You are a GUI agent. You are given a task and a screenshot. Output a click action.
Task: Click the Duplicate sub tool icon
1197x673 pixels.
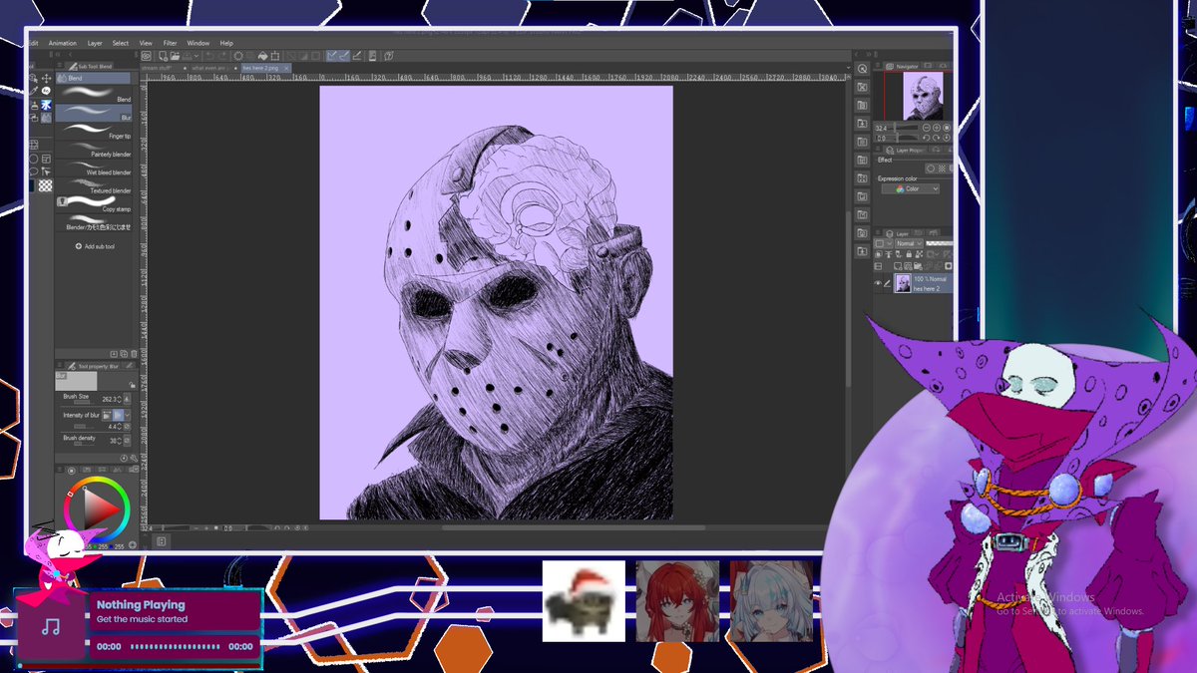coord(124,353)
